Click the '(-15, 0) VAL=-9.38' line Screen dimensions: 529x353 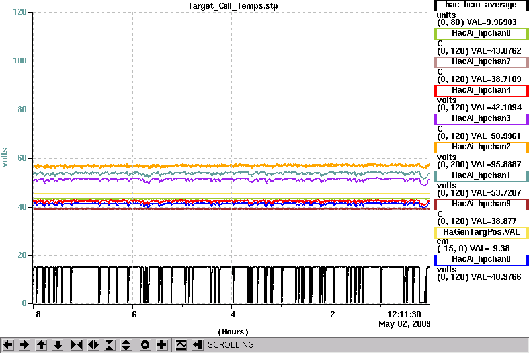[x=473, y=249]
